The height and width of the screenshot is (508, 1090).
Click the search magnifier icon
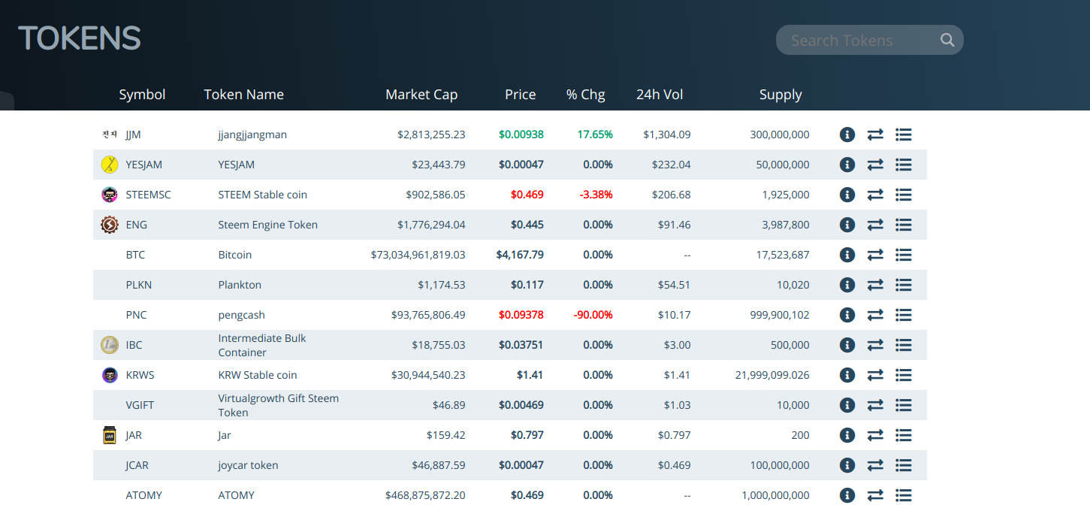(x=947, y=40)
